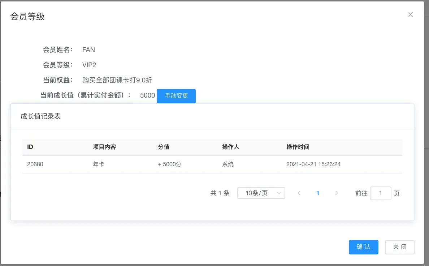Click the 成长值记录表 panel title
Screen dimensions: 429x266
[x=41, y=116]
